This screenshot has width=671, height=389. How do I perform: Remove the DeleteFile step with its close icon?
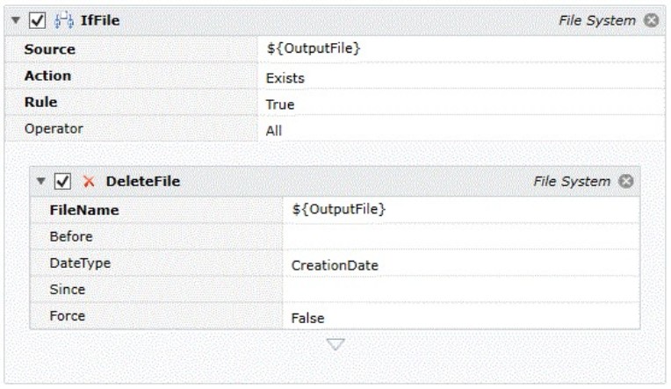[x=625, y=181]
